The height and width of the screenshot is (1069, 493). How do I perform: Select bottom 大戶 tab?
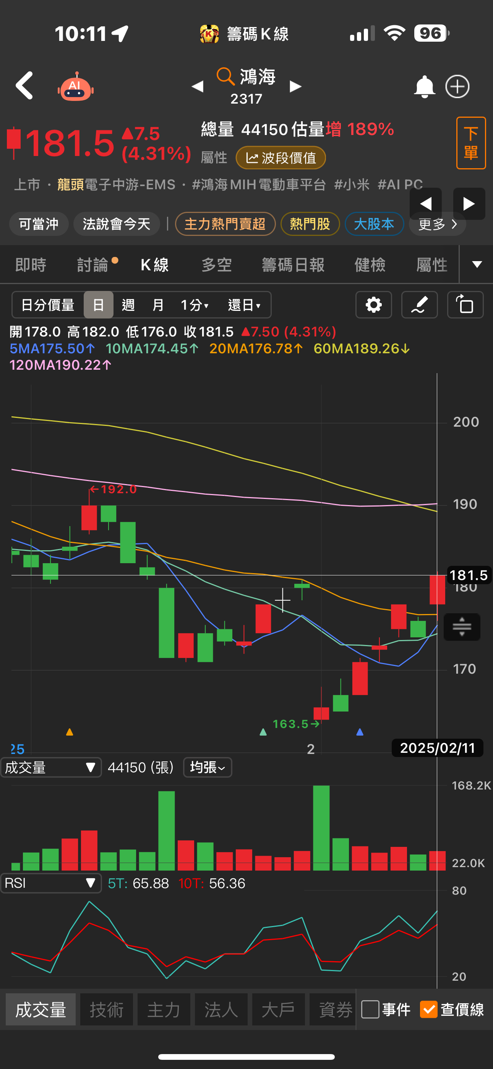click(x=279, y=1009)
